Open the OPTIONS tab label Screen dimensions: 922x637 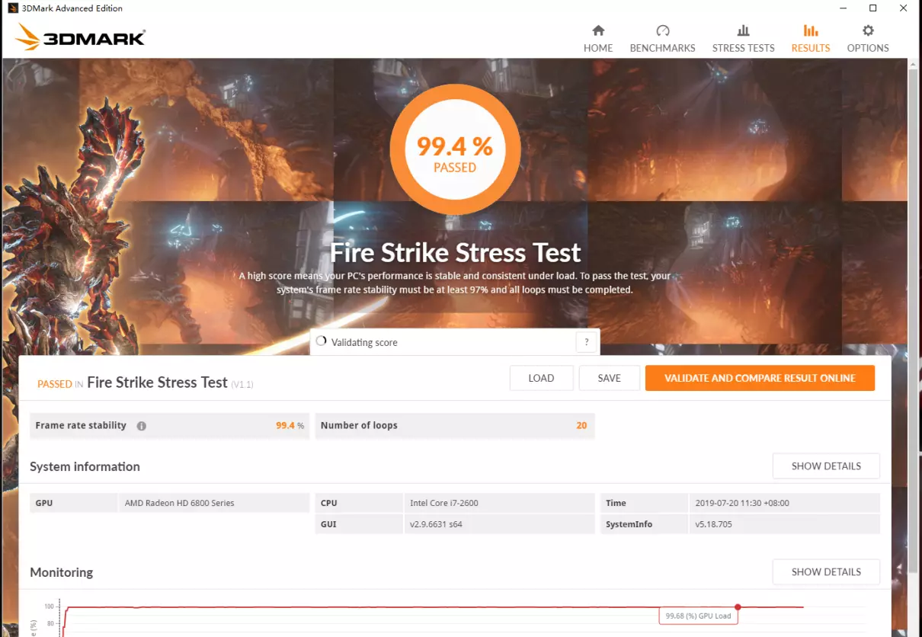pos(868,47)
